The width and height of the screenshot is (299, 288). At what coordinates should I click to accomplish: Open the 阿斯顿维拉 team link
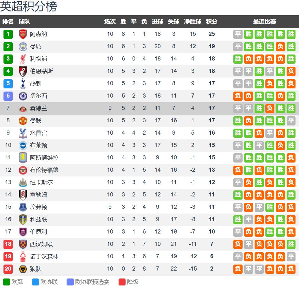point(44,157)
